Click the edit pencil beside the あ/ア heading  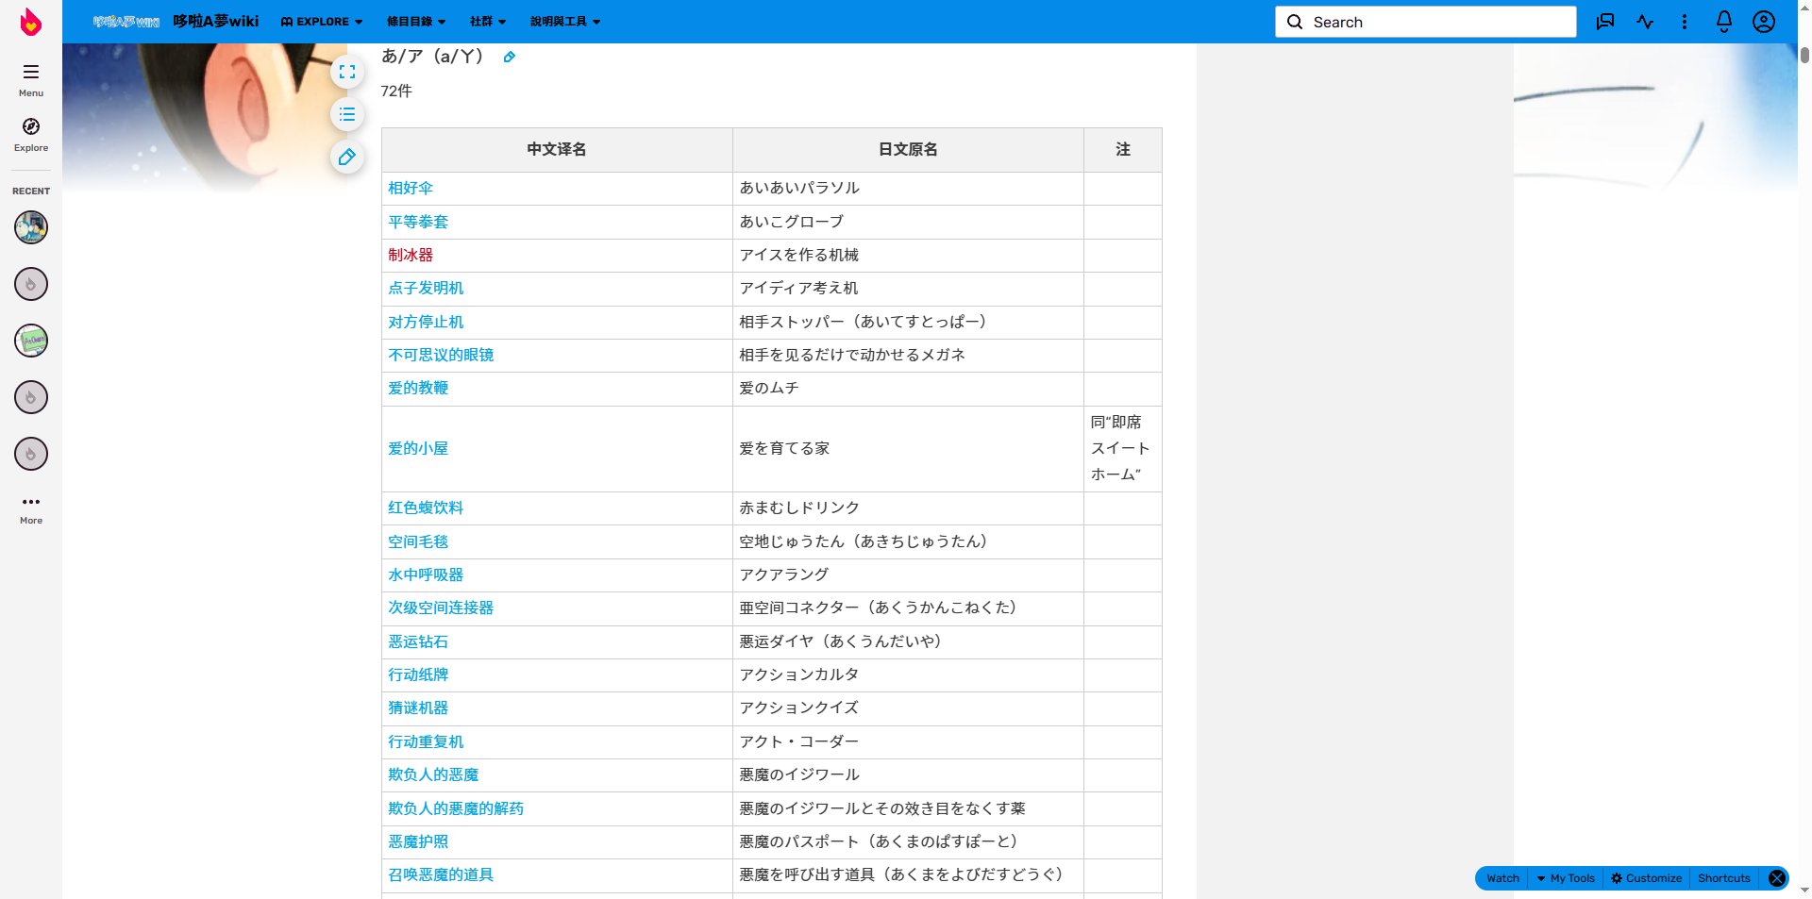pyautogui.click(x=510, y=57)
